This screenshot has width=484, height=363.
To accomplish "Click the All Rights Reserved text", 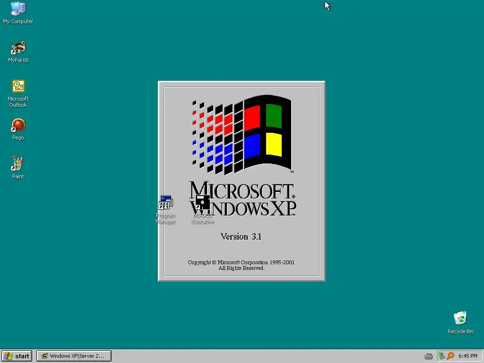I will [x=242, y=268].
